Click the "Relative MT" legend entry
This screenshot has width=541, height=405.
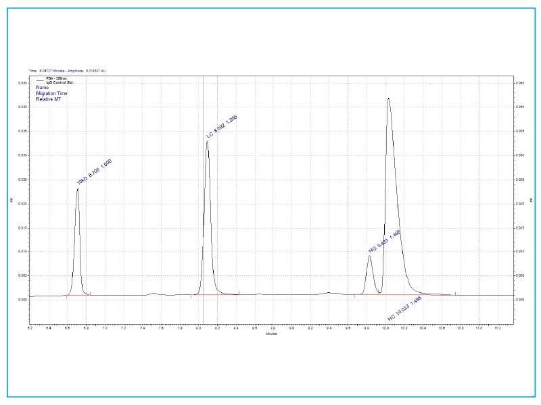48,99
